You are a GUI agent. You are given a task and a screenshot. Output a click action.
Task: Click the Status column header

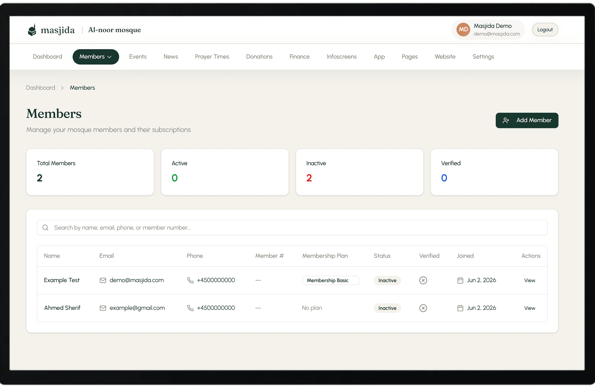click(382, 256)
